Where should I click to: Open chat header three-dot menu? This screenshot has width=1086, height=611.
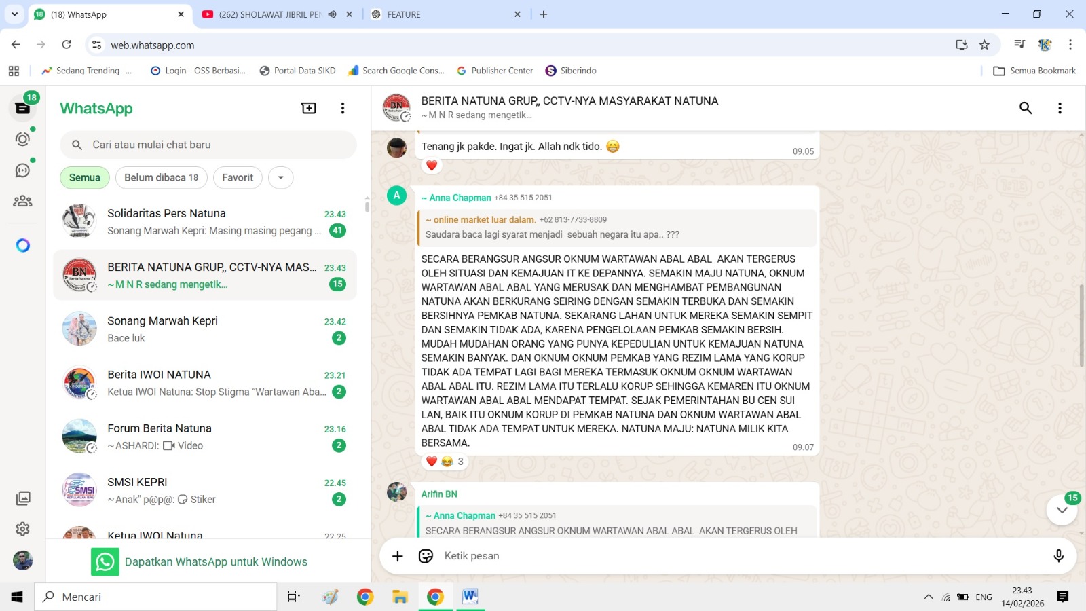tap(1060, 108)
